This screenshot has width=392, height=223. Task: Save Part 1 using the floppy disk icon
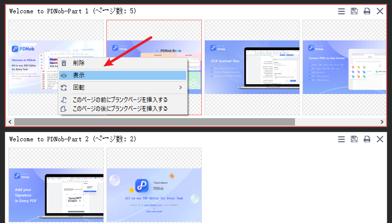[354, 11]
